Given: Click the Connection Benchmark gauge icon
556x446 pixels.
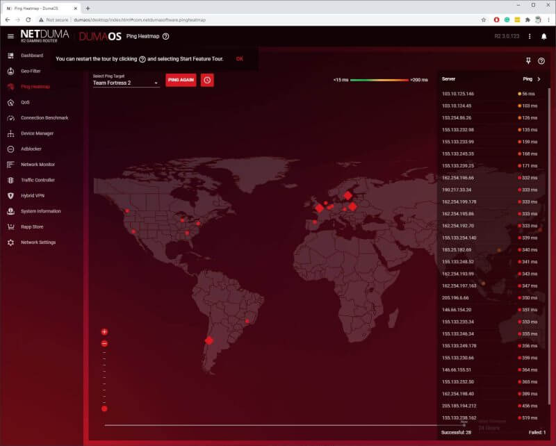Looking at the screenshot, I should (x=10, y=118).
